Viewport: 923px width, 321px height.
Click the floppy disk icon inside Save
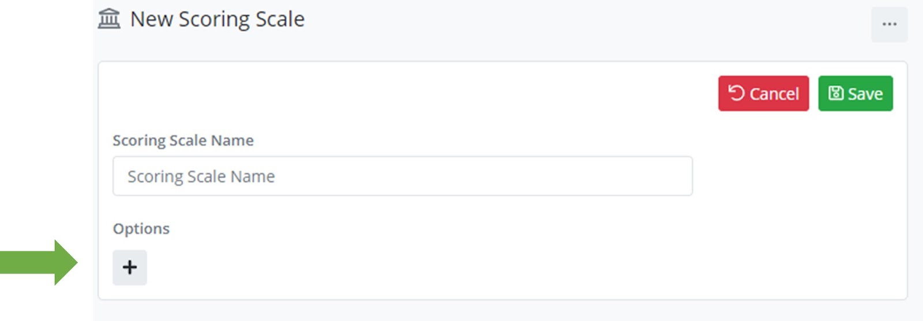pyautogui.click(x=836, y=93)
